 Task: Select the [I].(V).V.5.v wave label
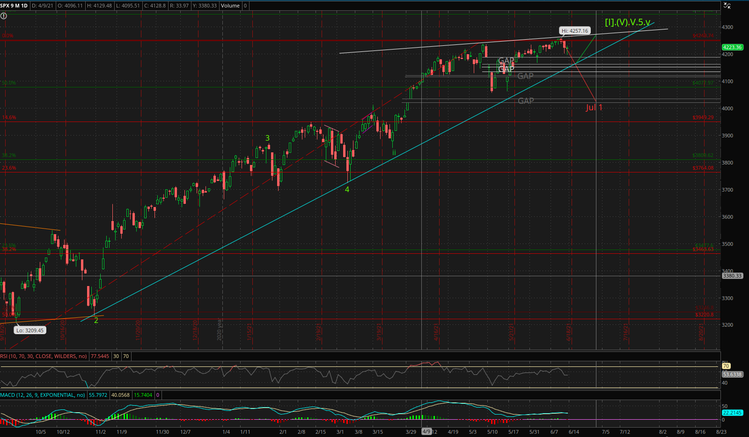click(x=628, y=22)
